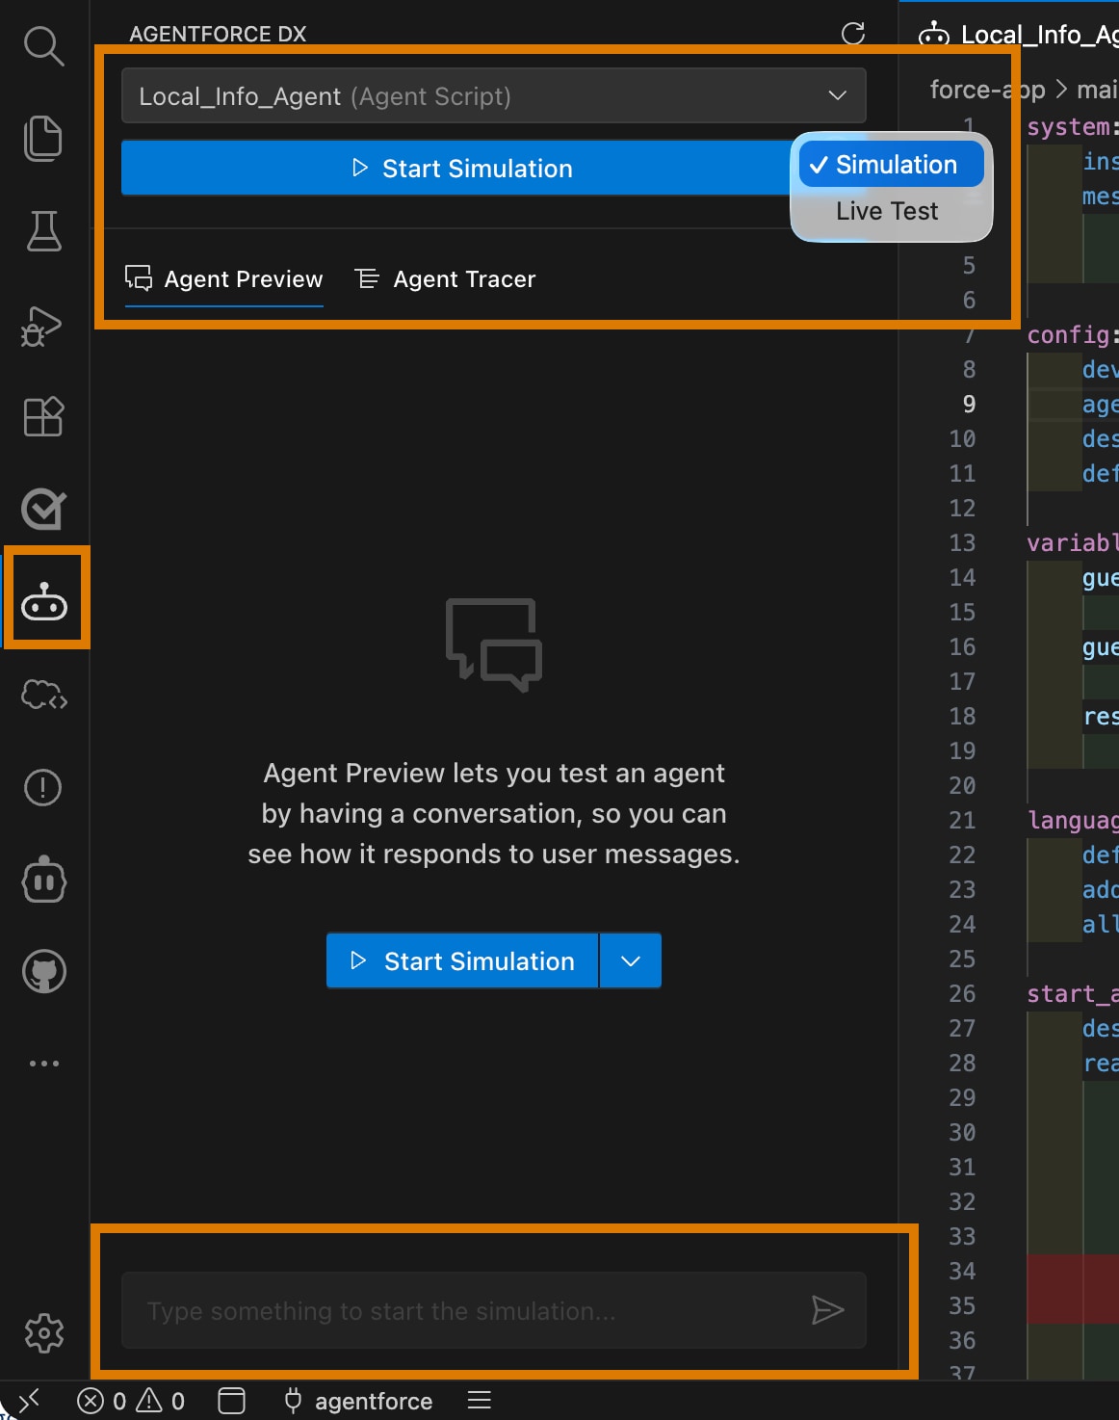Image resolution: width=1119 pixels, height=1420 pixels.
Task: Select Live Test from the mode menu
Action: pyautogui.click(x=887, y=211)
